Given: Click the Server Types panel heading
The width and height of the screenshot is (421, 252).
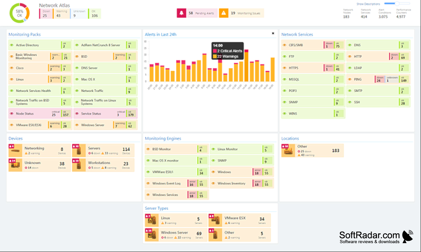Looking at the screenshot, I should (x=156, y=208).
